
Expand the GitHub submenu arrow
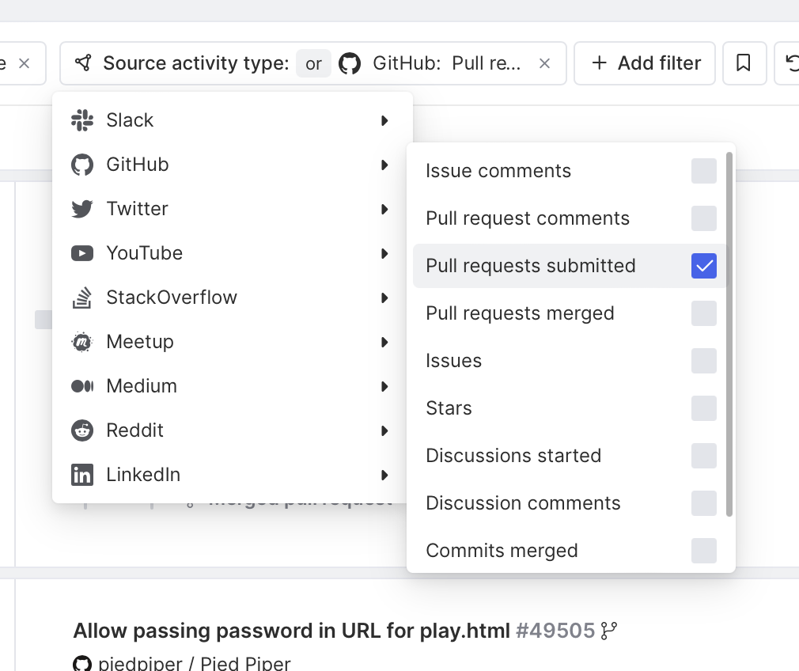pyautogui.click(x=384, y=165)
